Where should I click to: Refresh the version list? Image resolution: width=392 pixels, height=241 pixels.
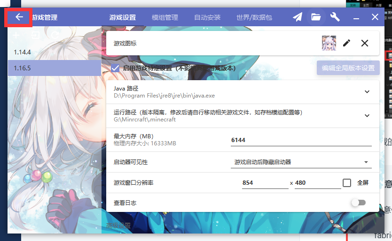[55, 35]
